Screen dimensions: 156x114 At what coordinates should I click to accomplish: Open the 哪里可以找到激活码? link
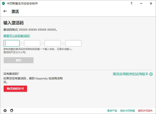[17, 36]
